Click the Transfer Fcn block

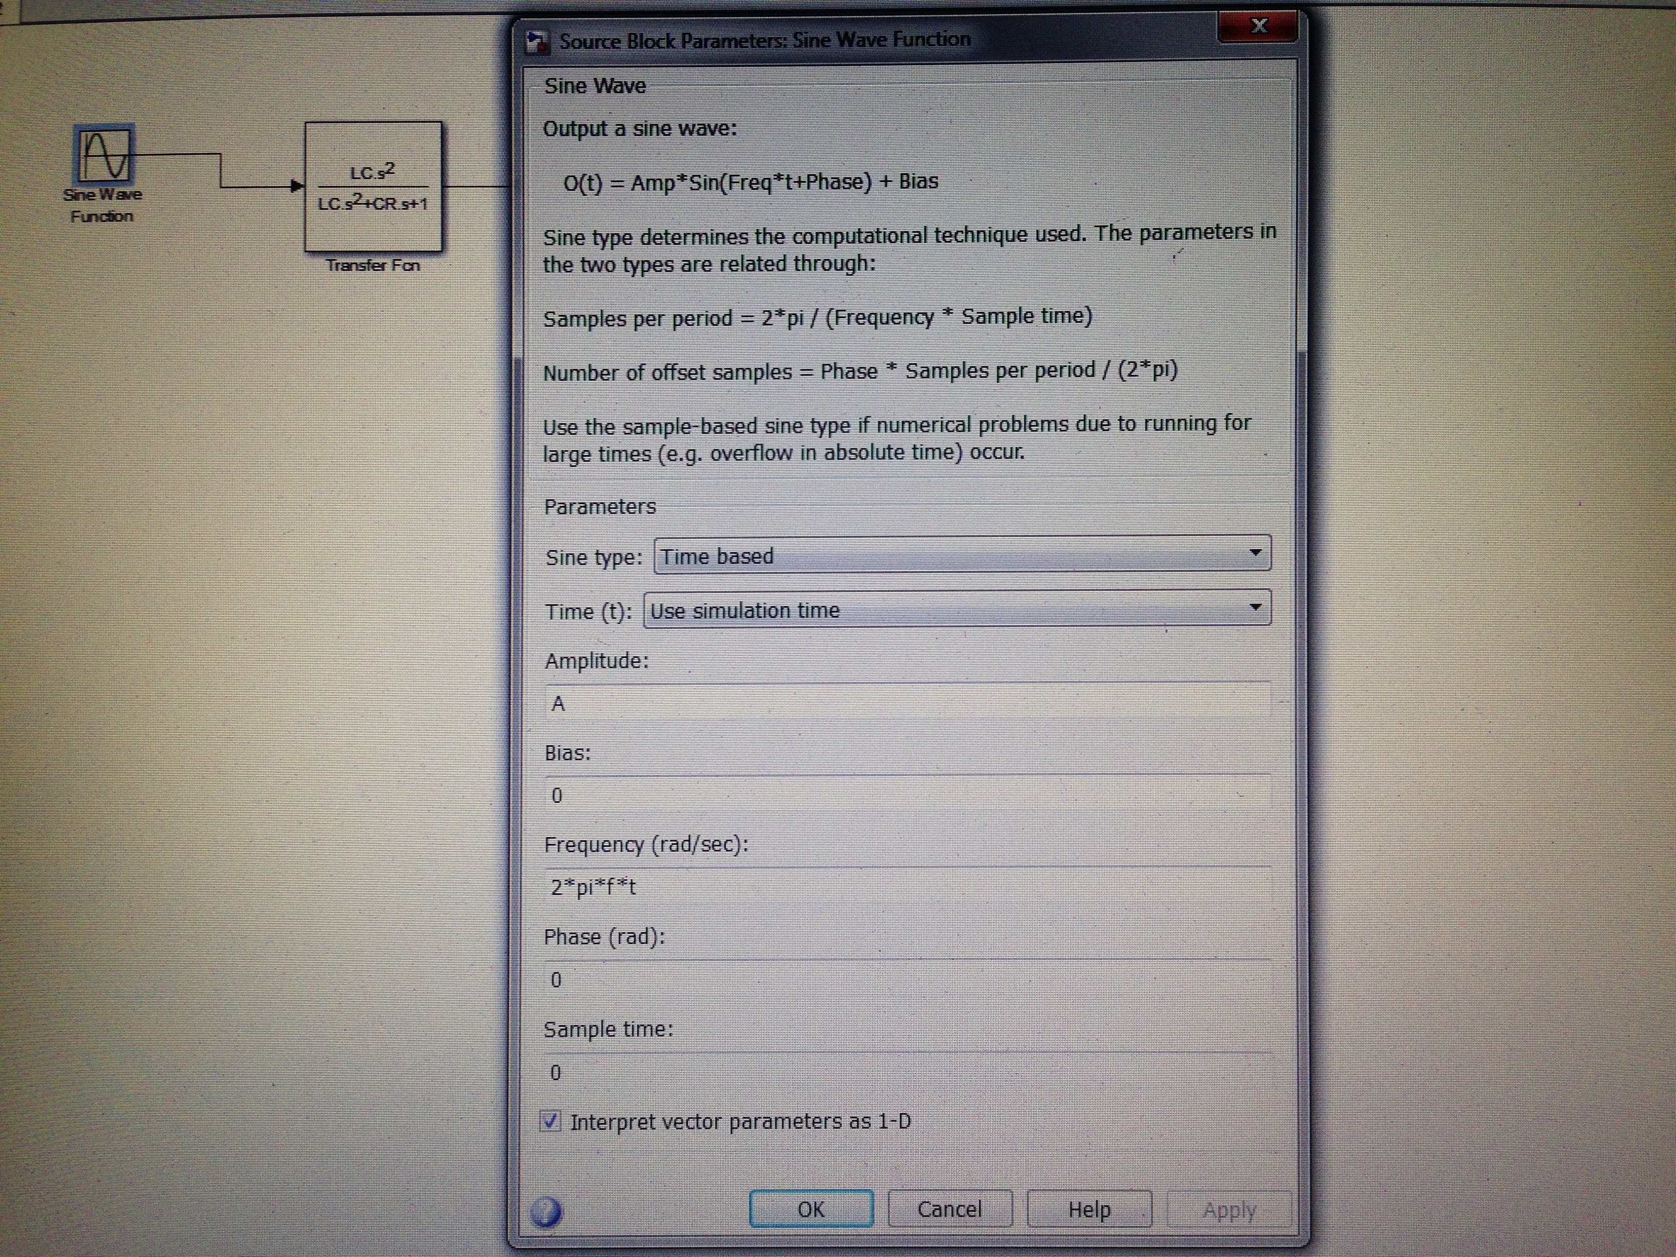[x=373, y=186]
